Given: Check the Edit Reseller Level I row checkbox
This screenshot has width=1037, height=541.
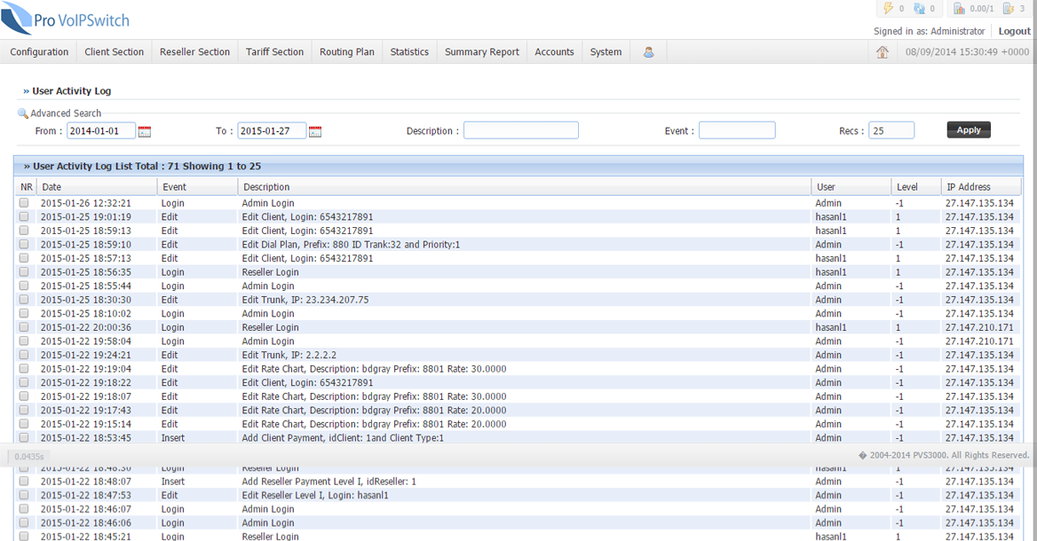Looking at the screenshot, I should (x=24, y=496).
